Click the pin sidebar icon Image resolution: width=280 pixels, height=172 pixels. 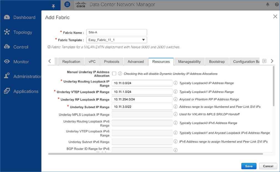pyautogui.click(x=53, y=7)
